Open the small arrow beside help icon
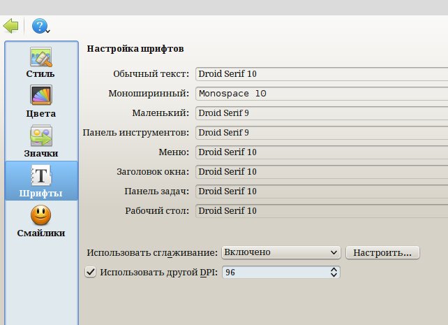Viewport: 448px width, 325px height. (x=48, y=31)
